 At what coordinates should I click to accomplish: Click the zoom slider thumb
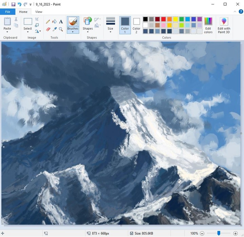click(219, 233)
